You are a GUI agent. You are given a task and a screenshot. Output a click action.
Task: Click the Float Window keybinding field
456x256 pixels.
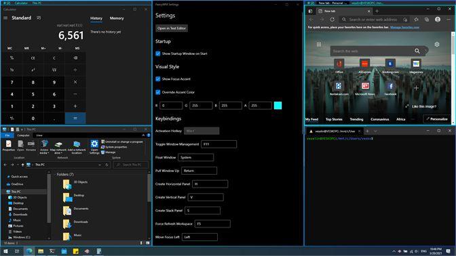195,158
